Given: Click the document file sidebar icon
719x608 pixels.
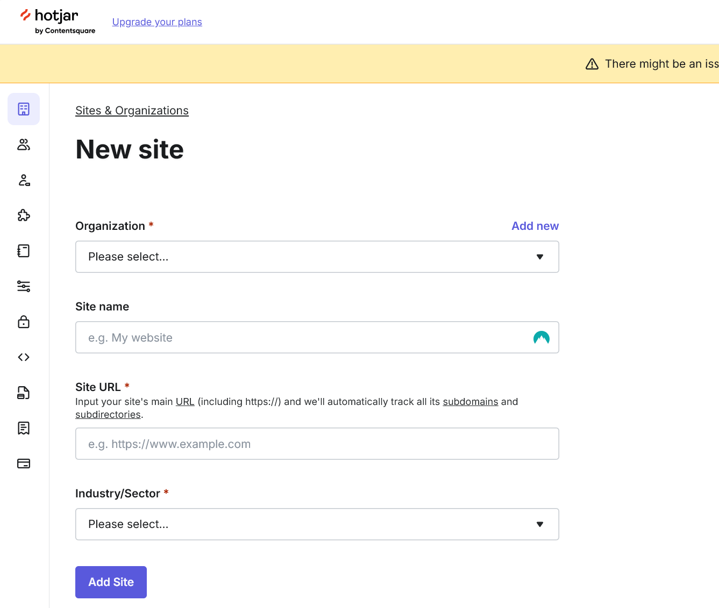Looking at the screenshot, I should coord(24,393).
